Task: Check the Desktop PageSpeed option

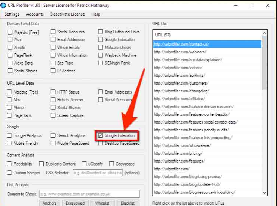Action: tap(100, 143)
